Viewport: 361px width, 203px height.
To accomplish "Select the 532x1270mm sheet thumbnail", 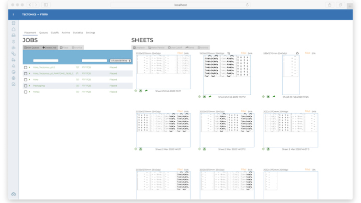I will pyautogui.click(x=291, y=75).
